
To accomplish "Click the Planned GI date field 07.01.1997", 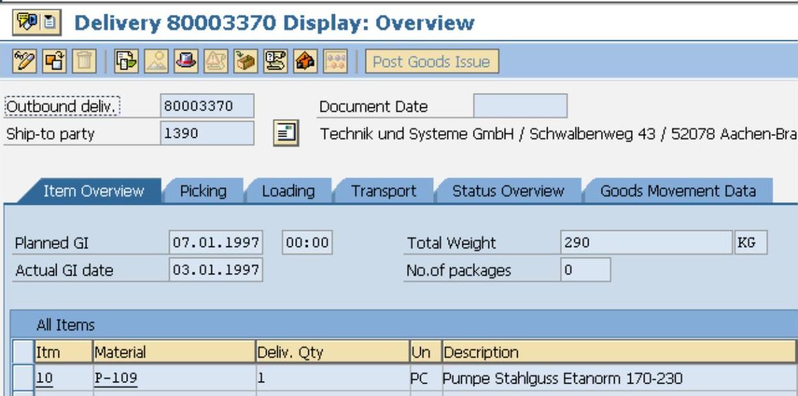I will point(216,243).
